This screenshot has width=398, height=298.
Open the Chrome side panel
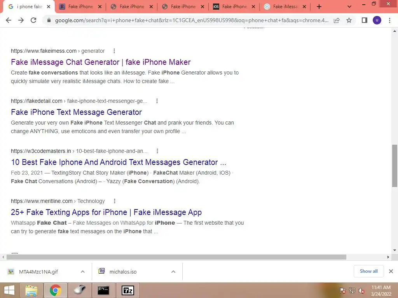coord(365,20)
